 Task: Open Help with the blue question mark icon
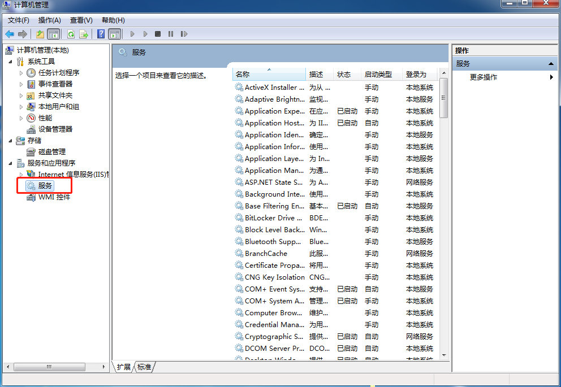coord(101,34)
